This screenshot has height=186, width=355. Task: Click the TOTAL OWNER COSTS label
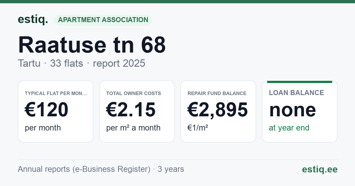pyautogui.click(x=133, y=93)
